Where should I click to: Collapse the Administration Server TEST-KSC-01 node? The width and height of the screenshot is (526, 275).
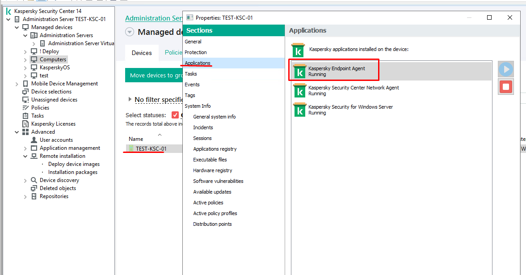coord(8,19)
